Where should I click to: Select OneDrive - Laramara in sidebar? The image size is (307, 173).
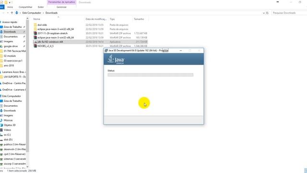[14, 90]
